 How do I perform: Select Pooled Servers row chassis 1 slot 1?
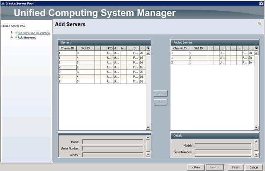[212, 53]
